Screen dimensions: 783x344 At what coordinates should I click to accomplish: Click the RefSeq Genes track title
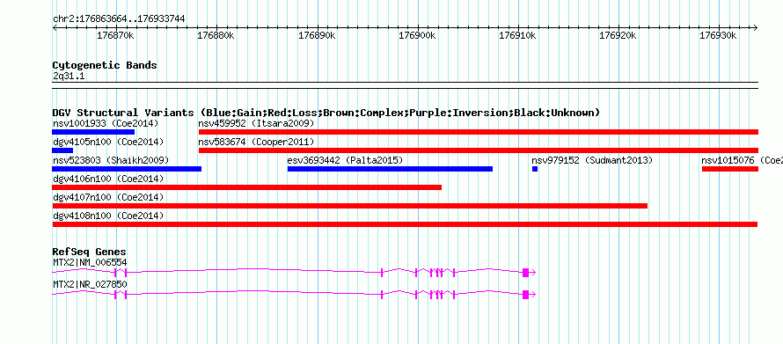[x=90, y=252]
